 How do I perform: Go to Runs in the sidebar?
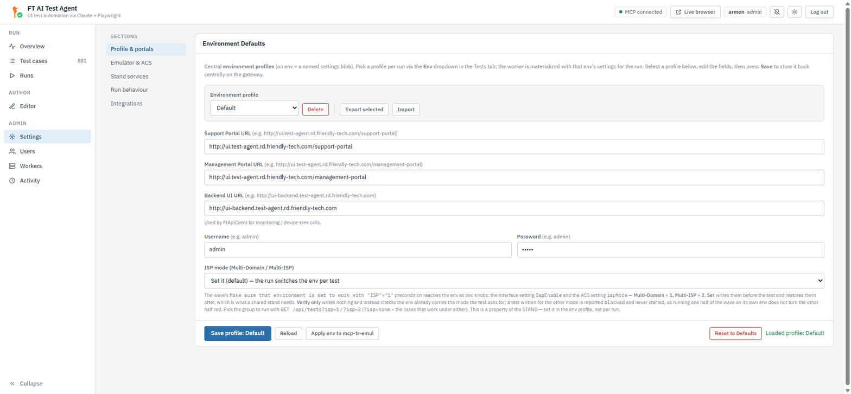click(48, 76)
